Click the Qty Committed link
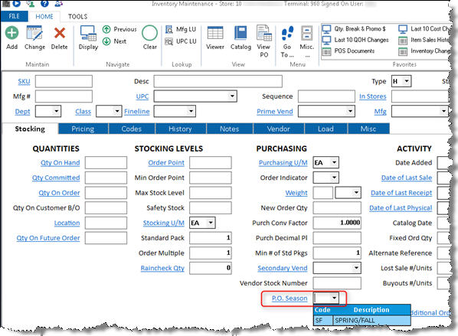This screenshot has width=458, height=336. [56, 178]
